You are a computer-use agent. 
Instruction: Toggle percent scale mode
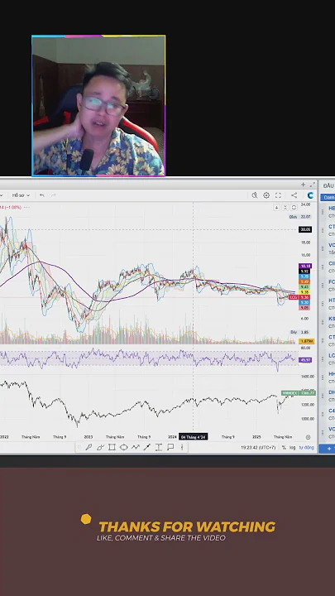click(x=284, y=447)
